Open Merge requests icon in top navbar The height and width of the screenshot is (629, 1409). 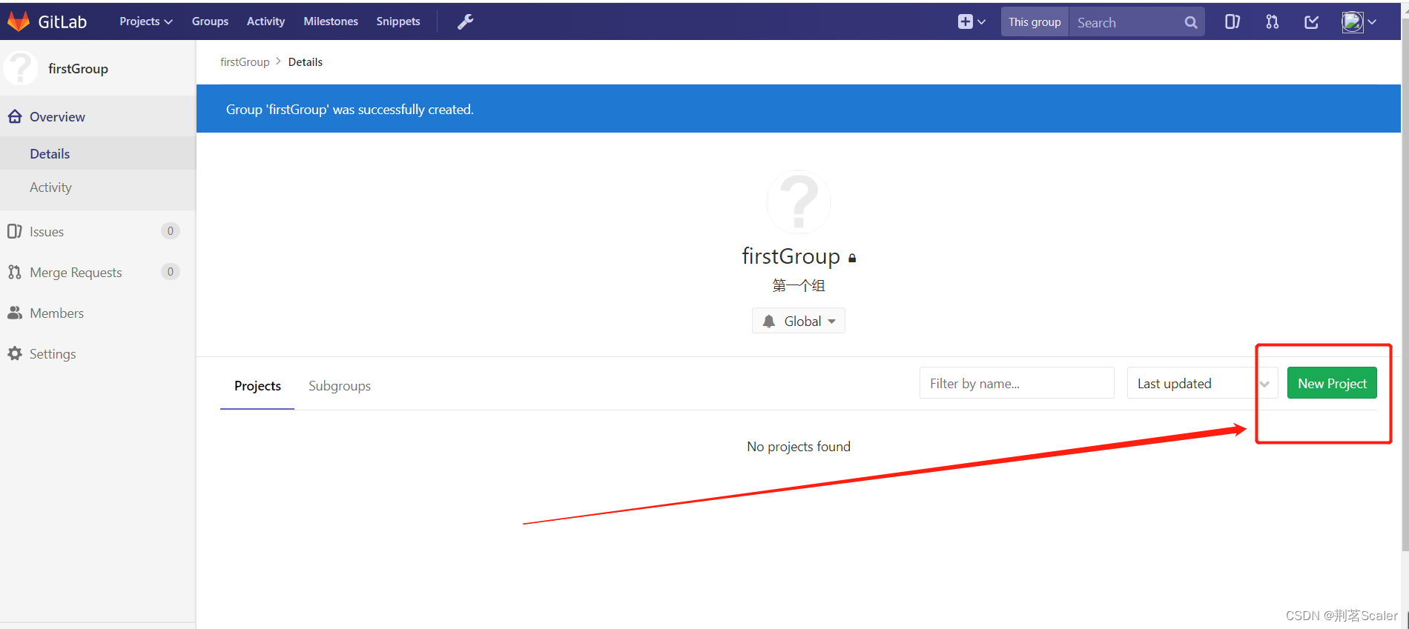(x=1273, y=21)
